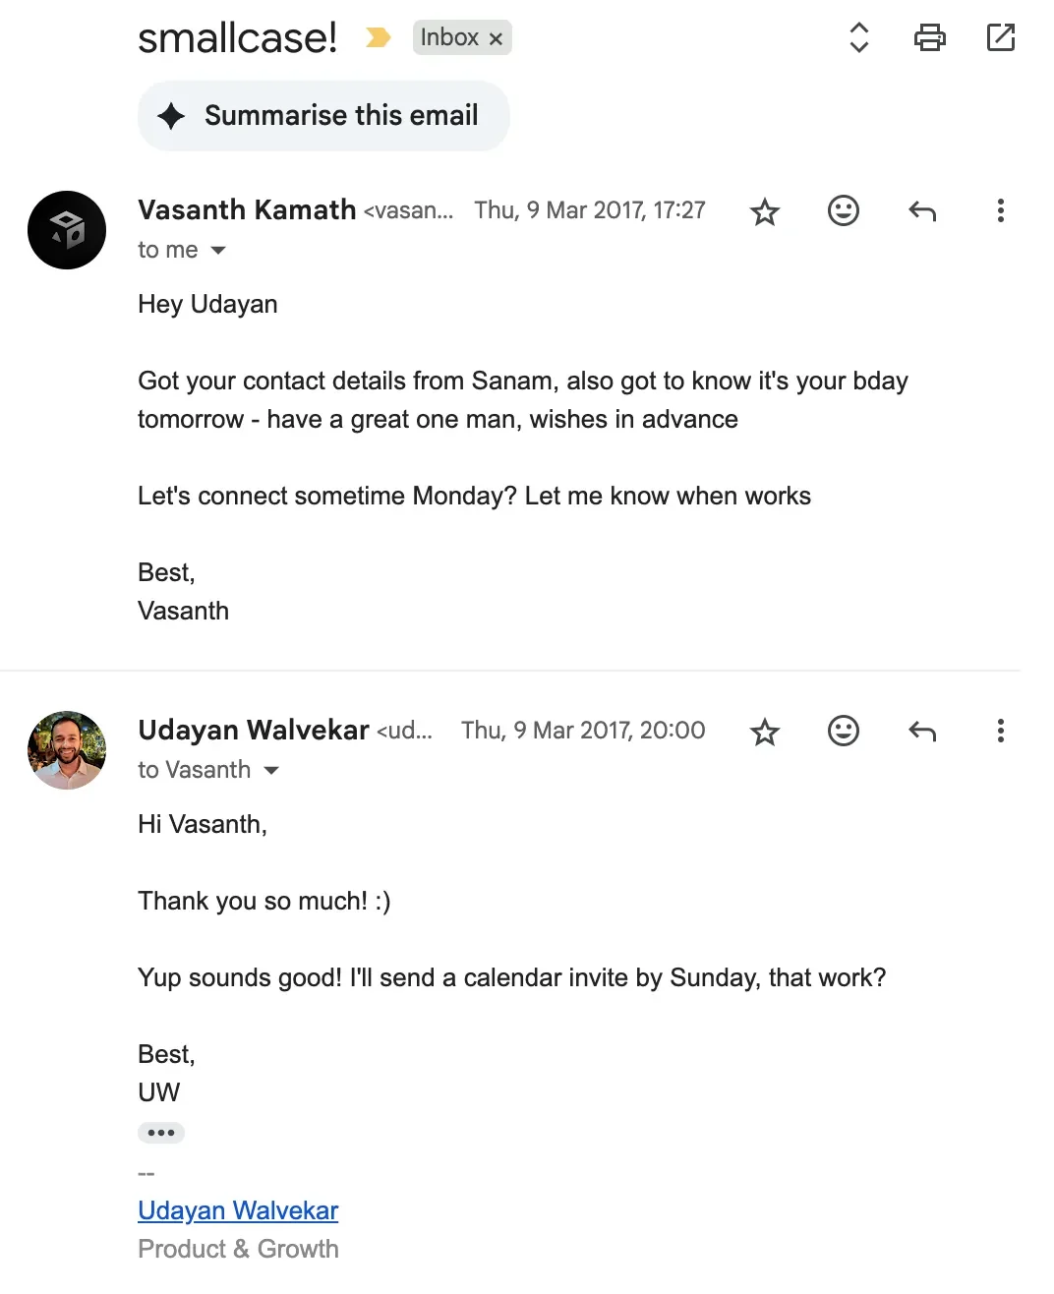Toggle the yellow importance marker

(x=379, y=38)
